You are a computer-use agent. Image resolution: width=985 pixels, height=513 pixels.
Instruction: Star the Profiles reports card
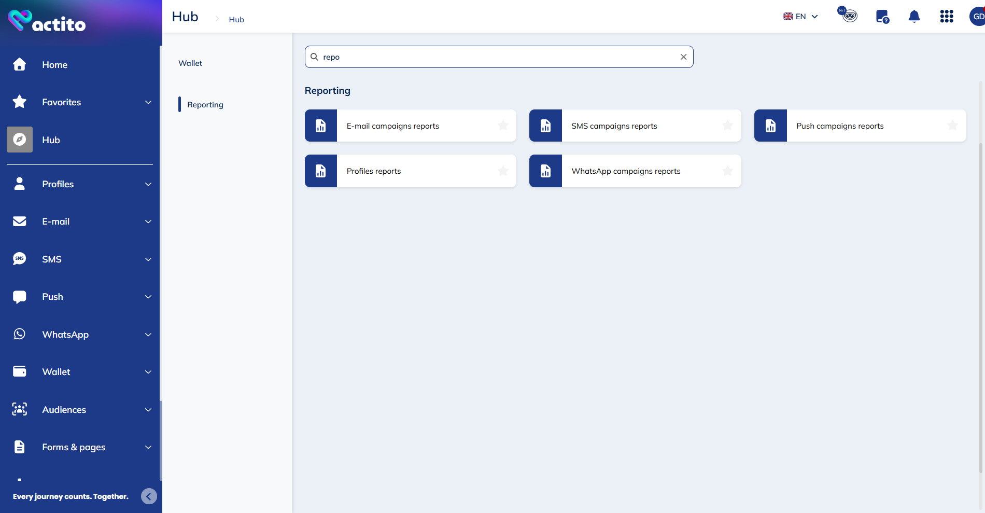502,171
